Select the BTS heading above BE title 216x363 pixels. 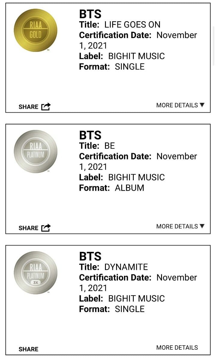tap(90, 135)
